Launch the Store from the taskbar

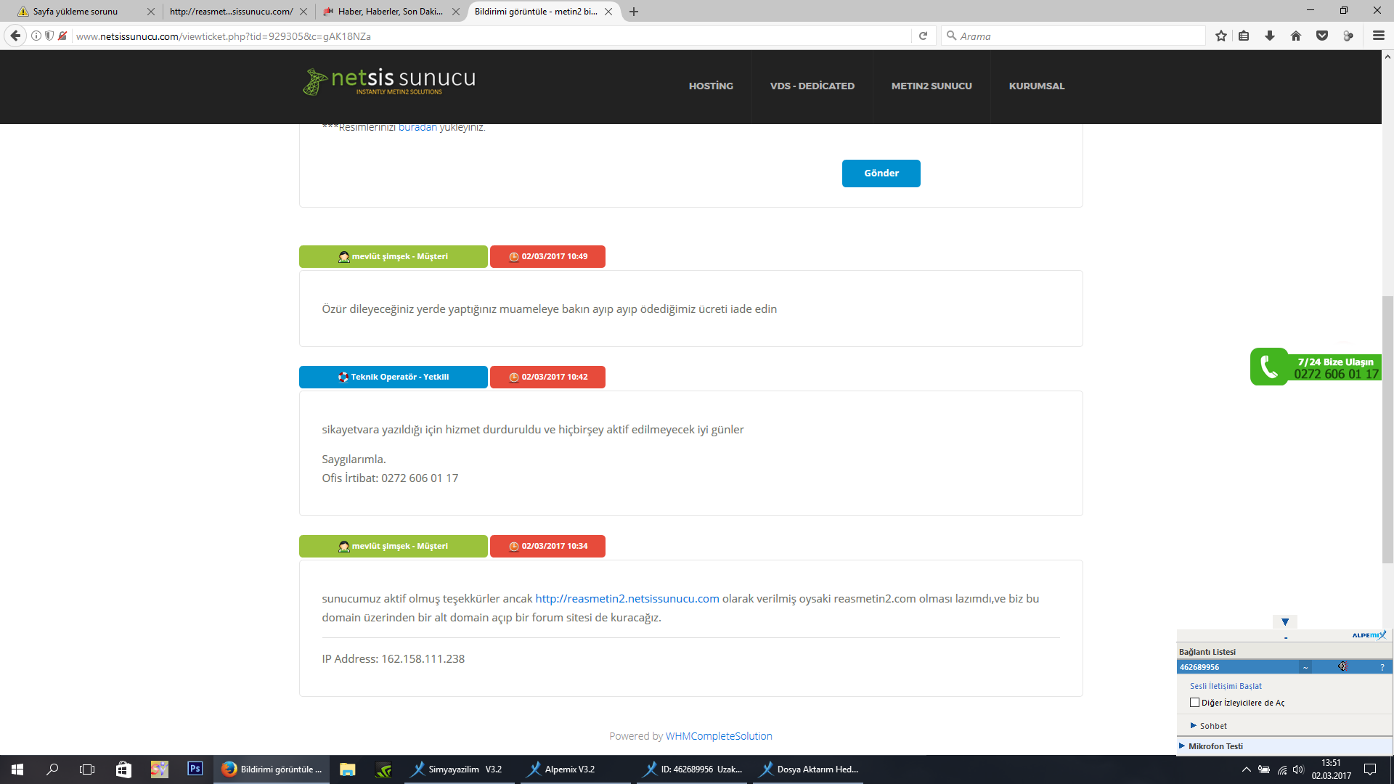(x=123, y=769)
